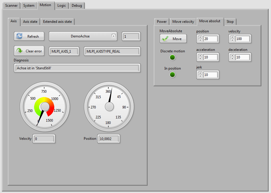This screenshot has height=193, width=271.
Task: Click the Clear error button
Action: click(x=29, y=51)
